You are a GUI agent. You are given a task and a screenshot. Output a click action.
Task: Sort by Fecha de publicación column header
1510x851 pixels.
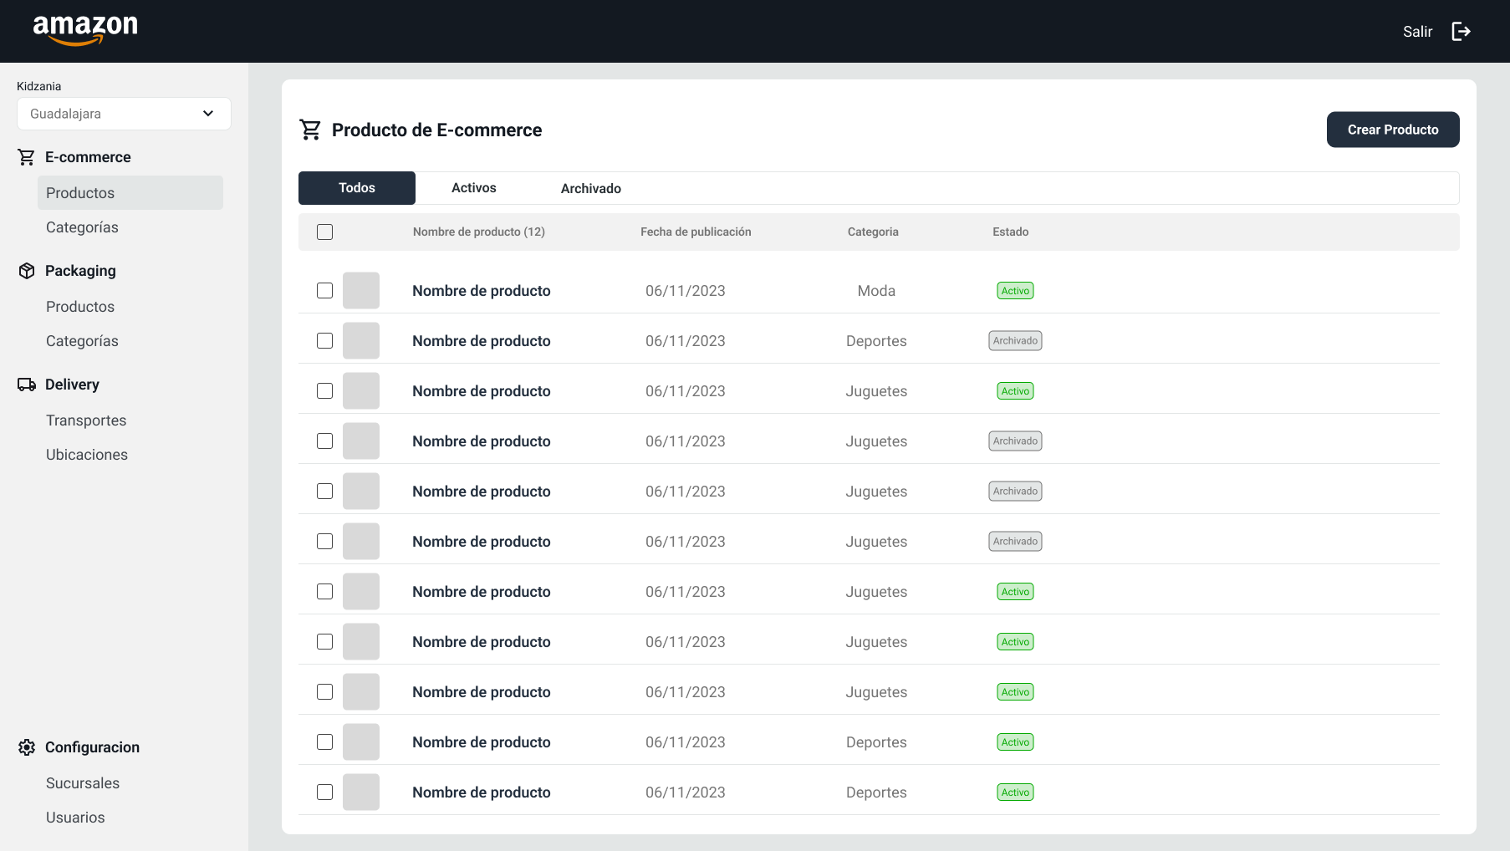click(x=696, y=232)
